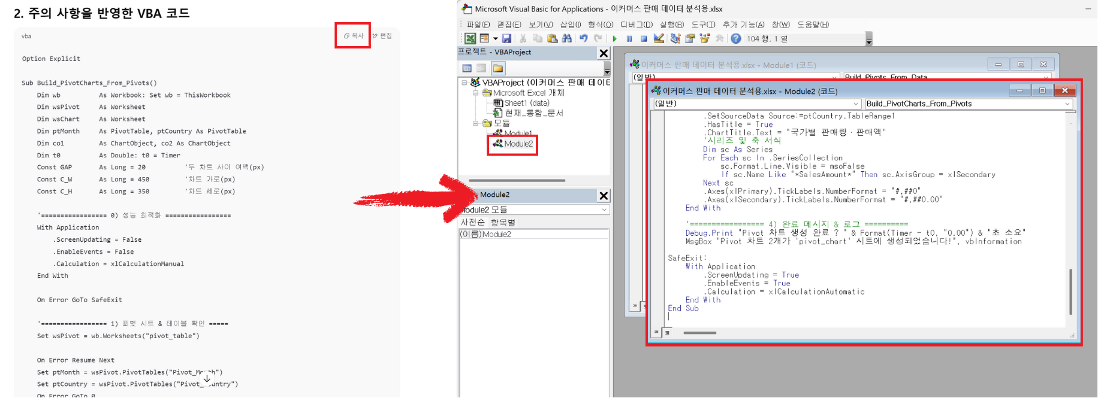Select 현재_통합_문서 in project tree
Viewport: 1098px width, 398px height.
527,113
